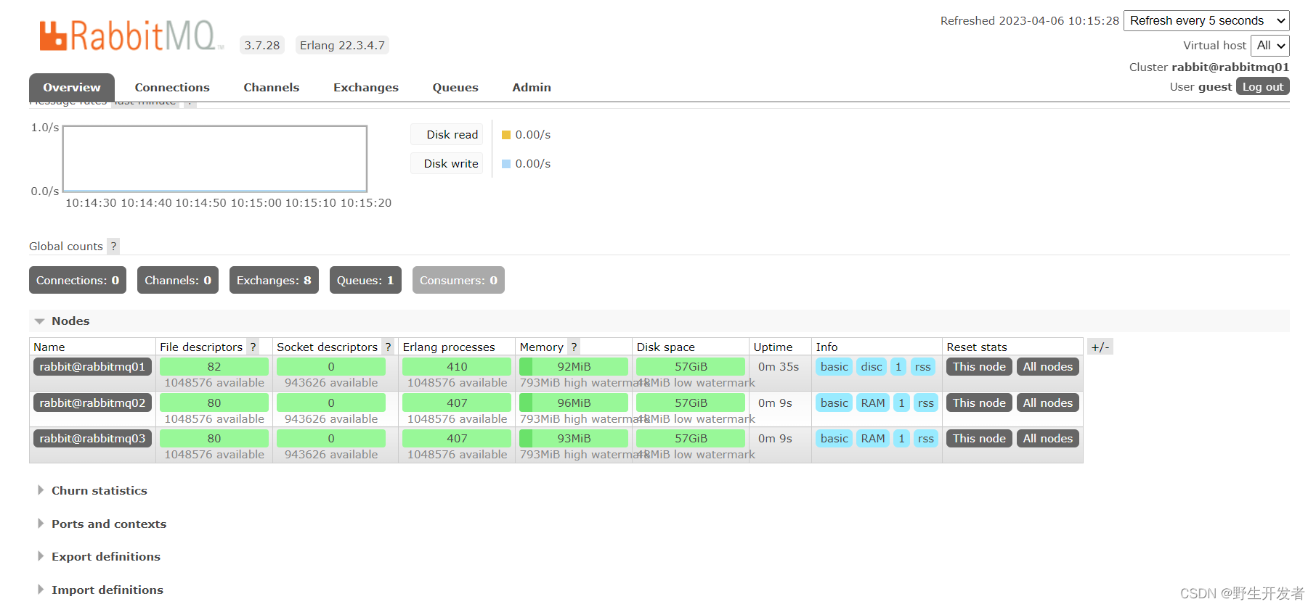Reset stats This node for rabbitmq03
This screenshot has height=607, width=1316.
tap(979, 439)
